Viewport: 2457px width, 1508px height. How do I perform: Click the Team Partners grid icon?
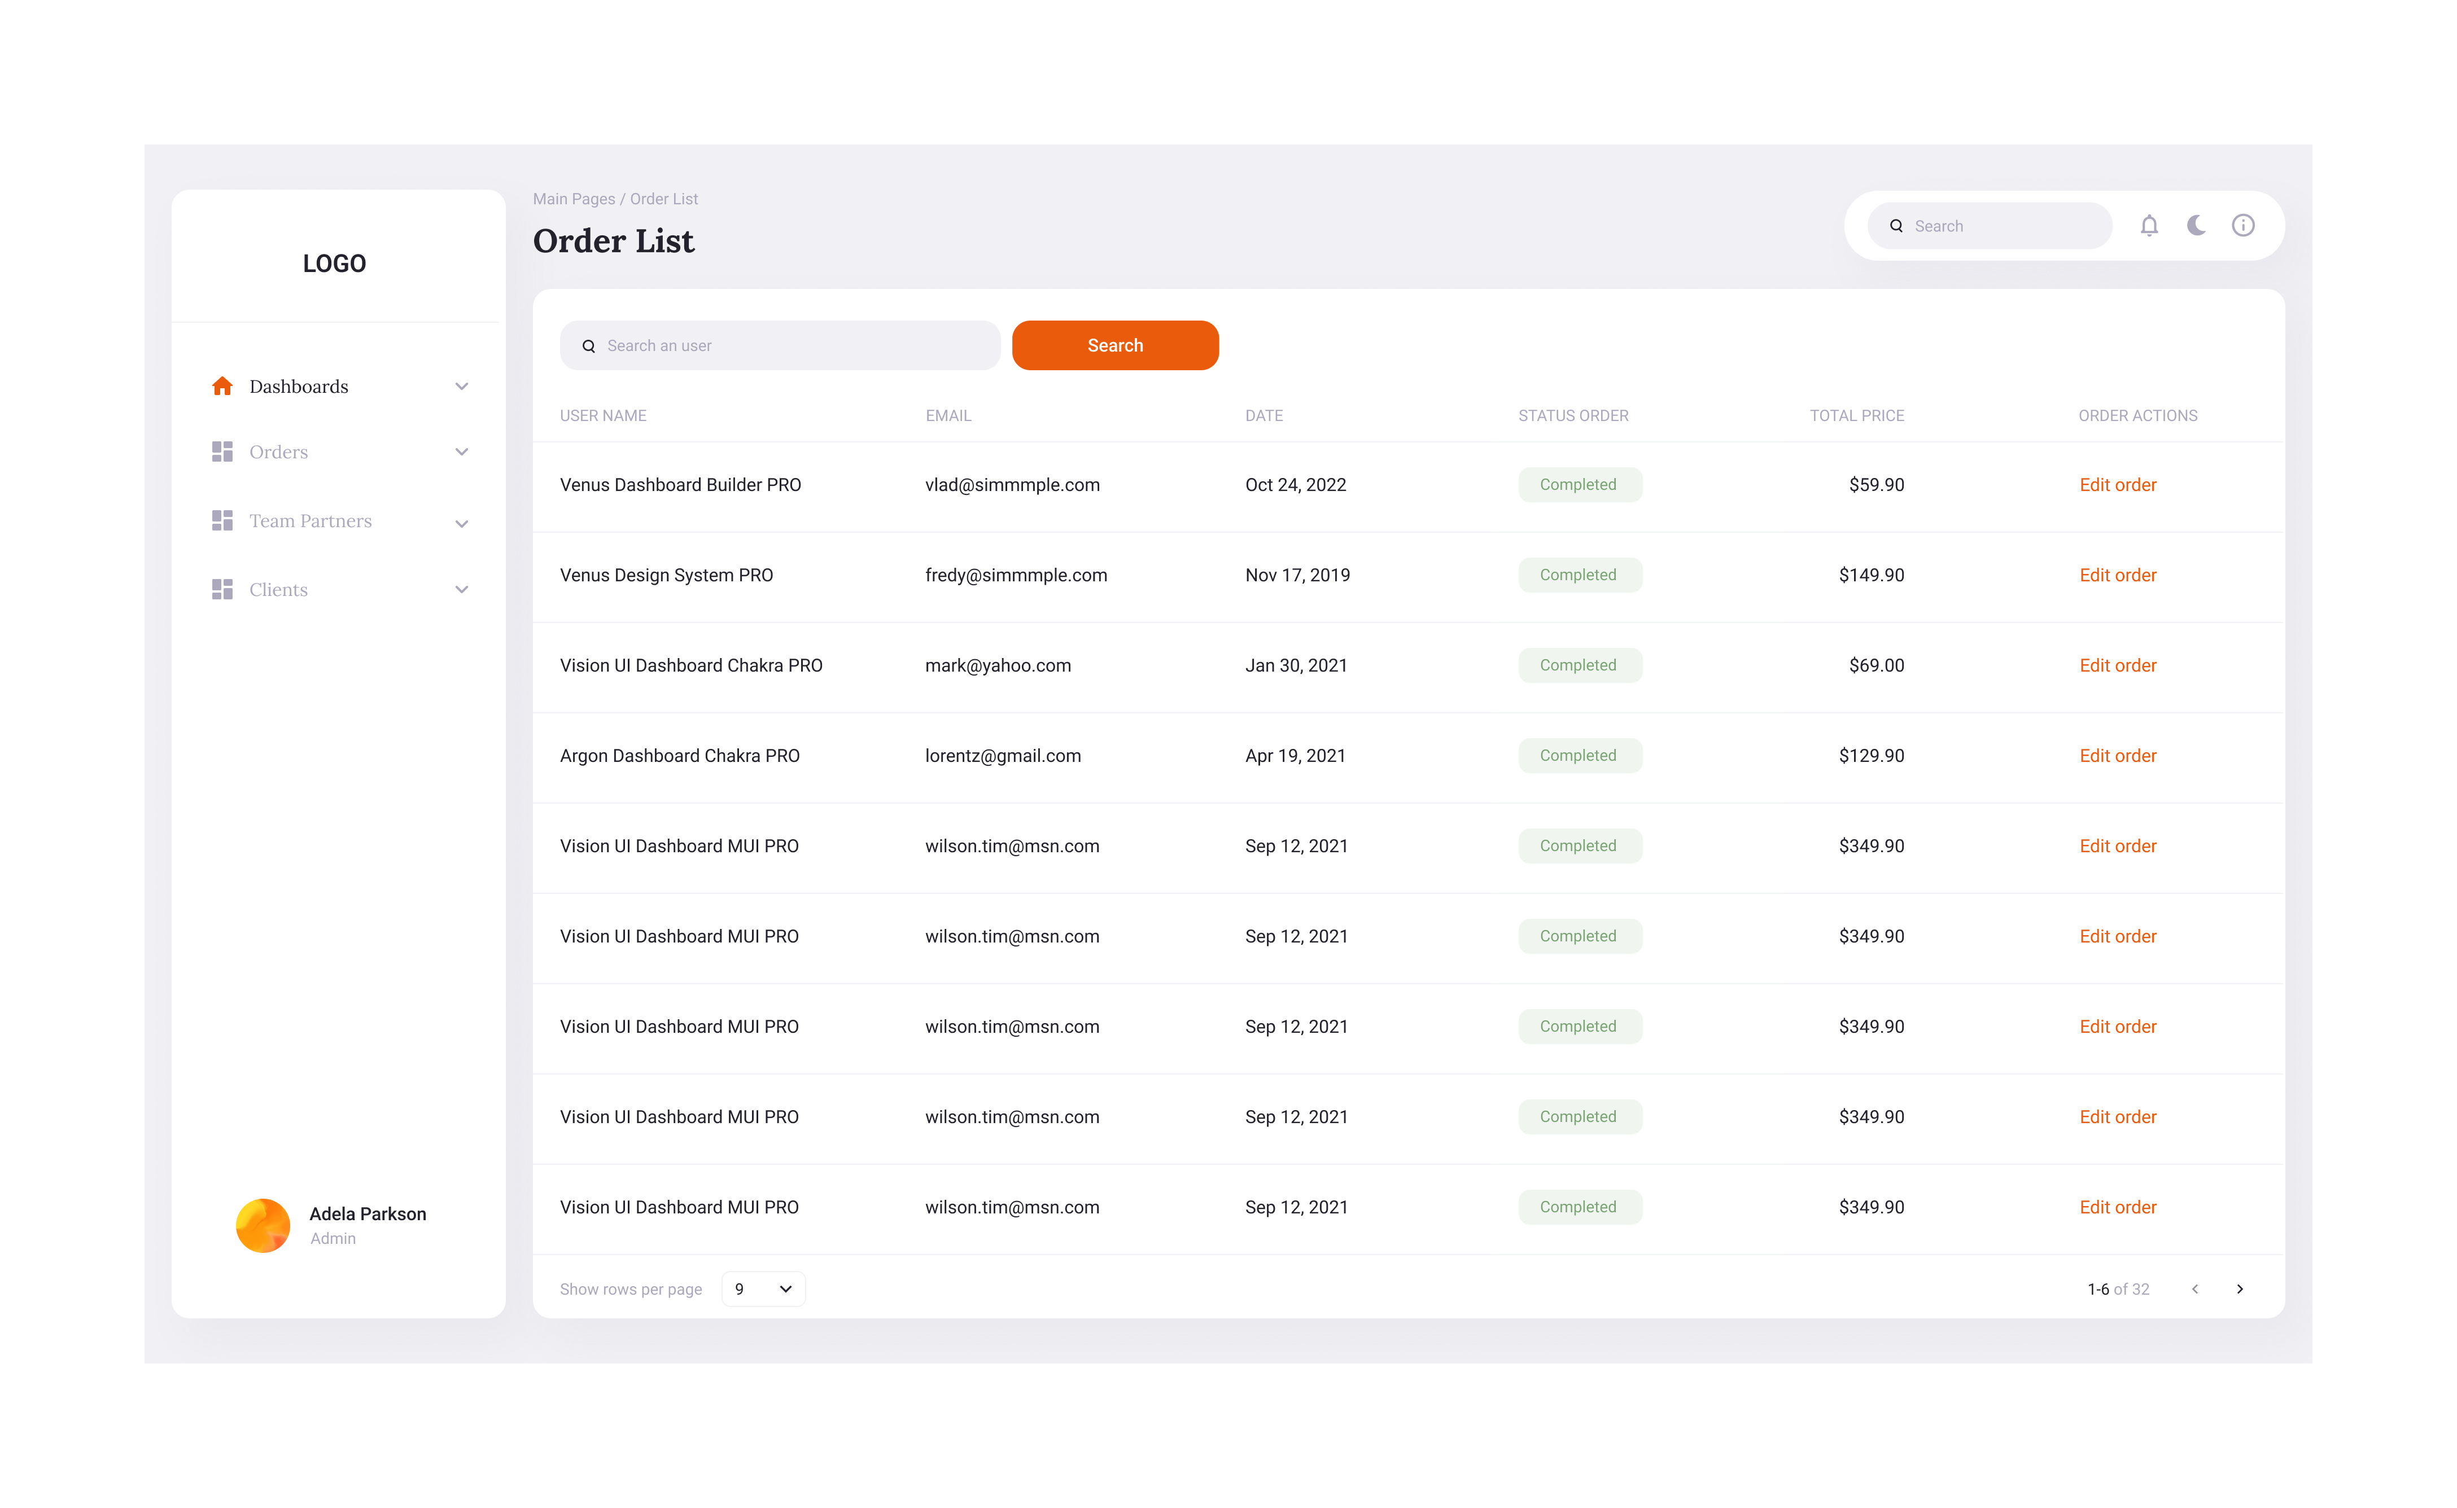[x=222, y=520]
